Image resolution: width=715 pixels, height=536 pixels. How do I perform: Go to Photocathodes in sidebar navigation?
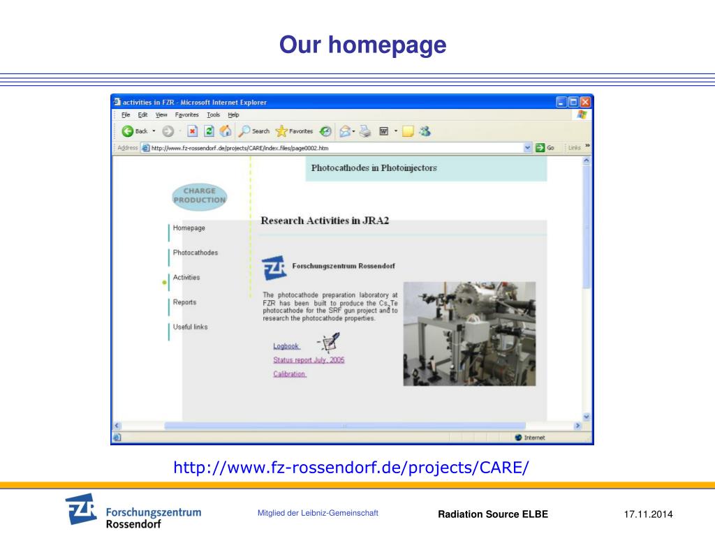[x=196, y=253]
